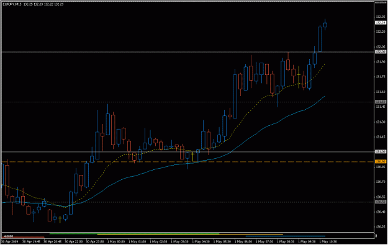Select the orange 130.90 price label
Viewport: 388px width, 245px height.
pyautogui.click(x=381, y=162)
